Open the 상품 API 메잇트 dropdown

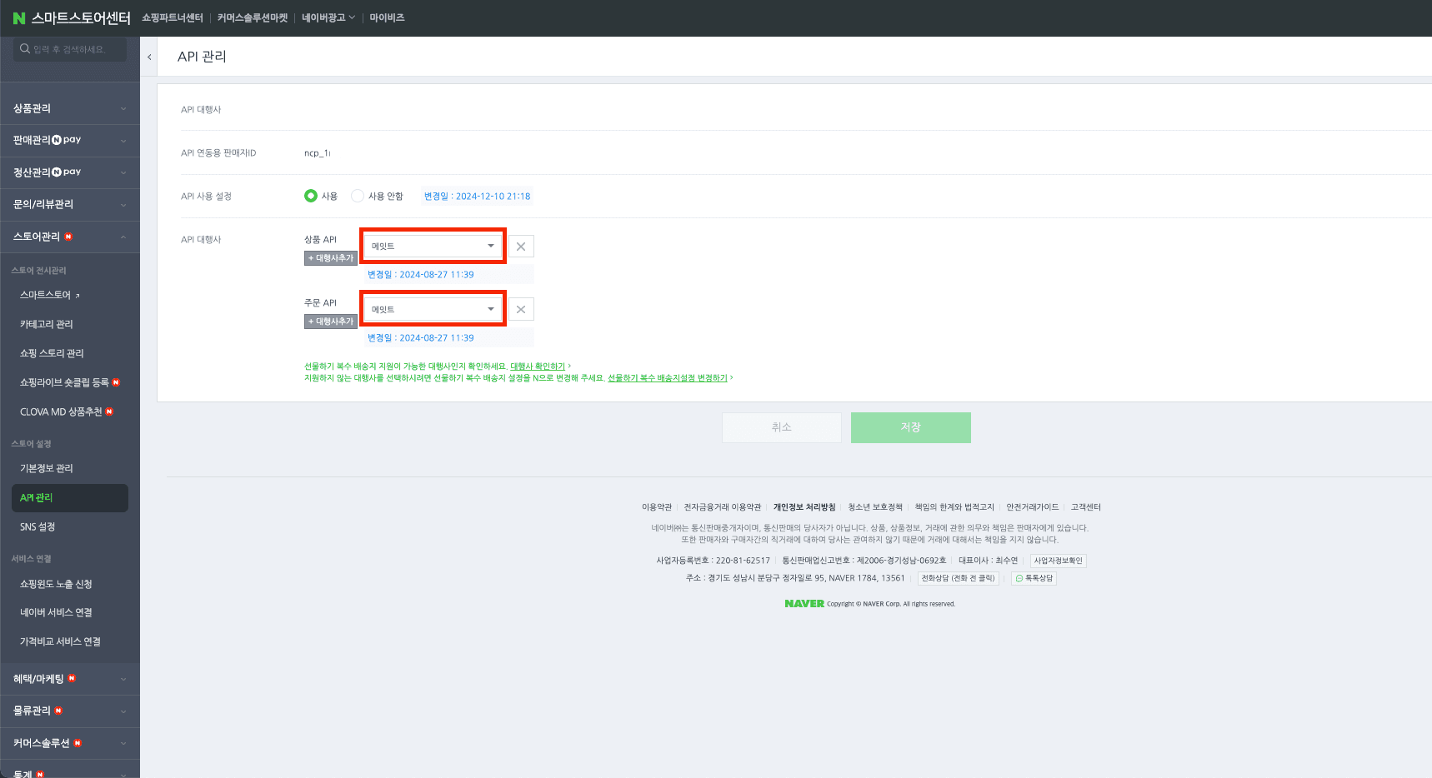[433, 247]
